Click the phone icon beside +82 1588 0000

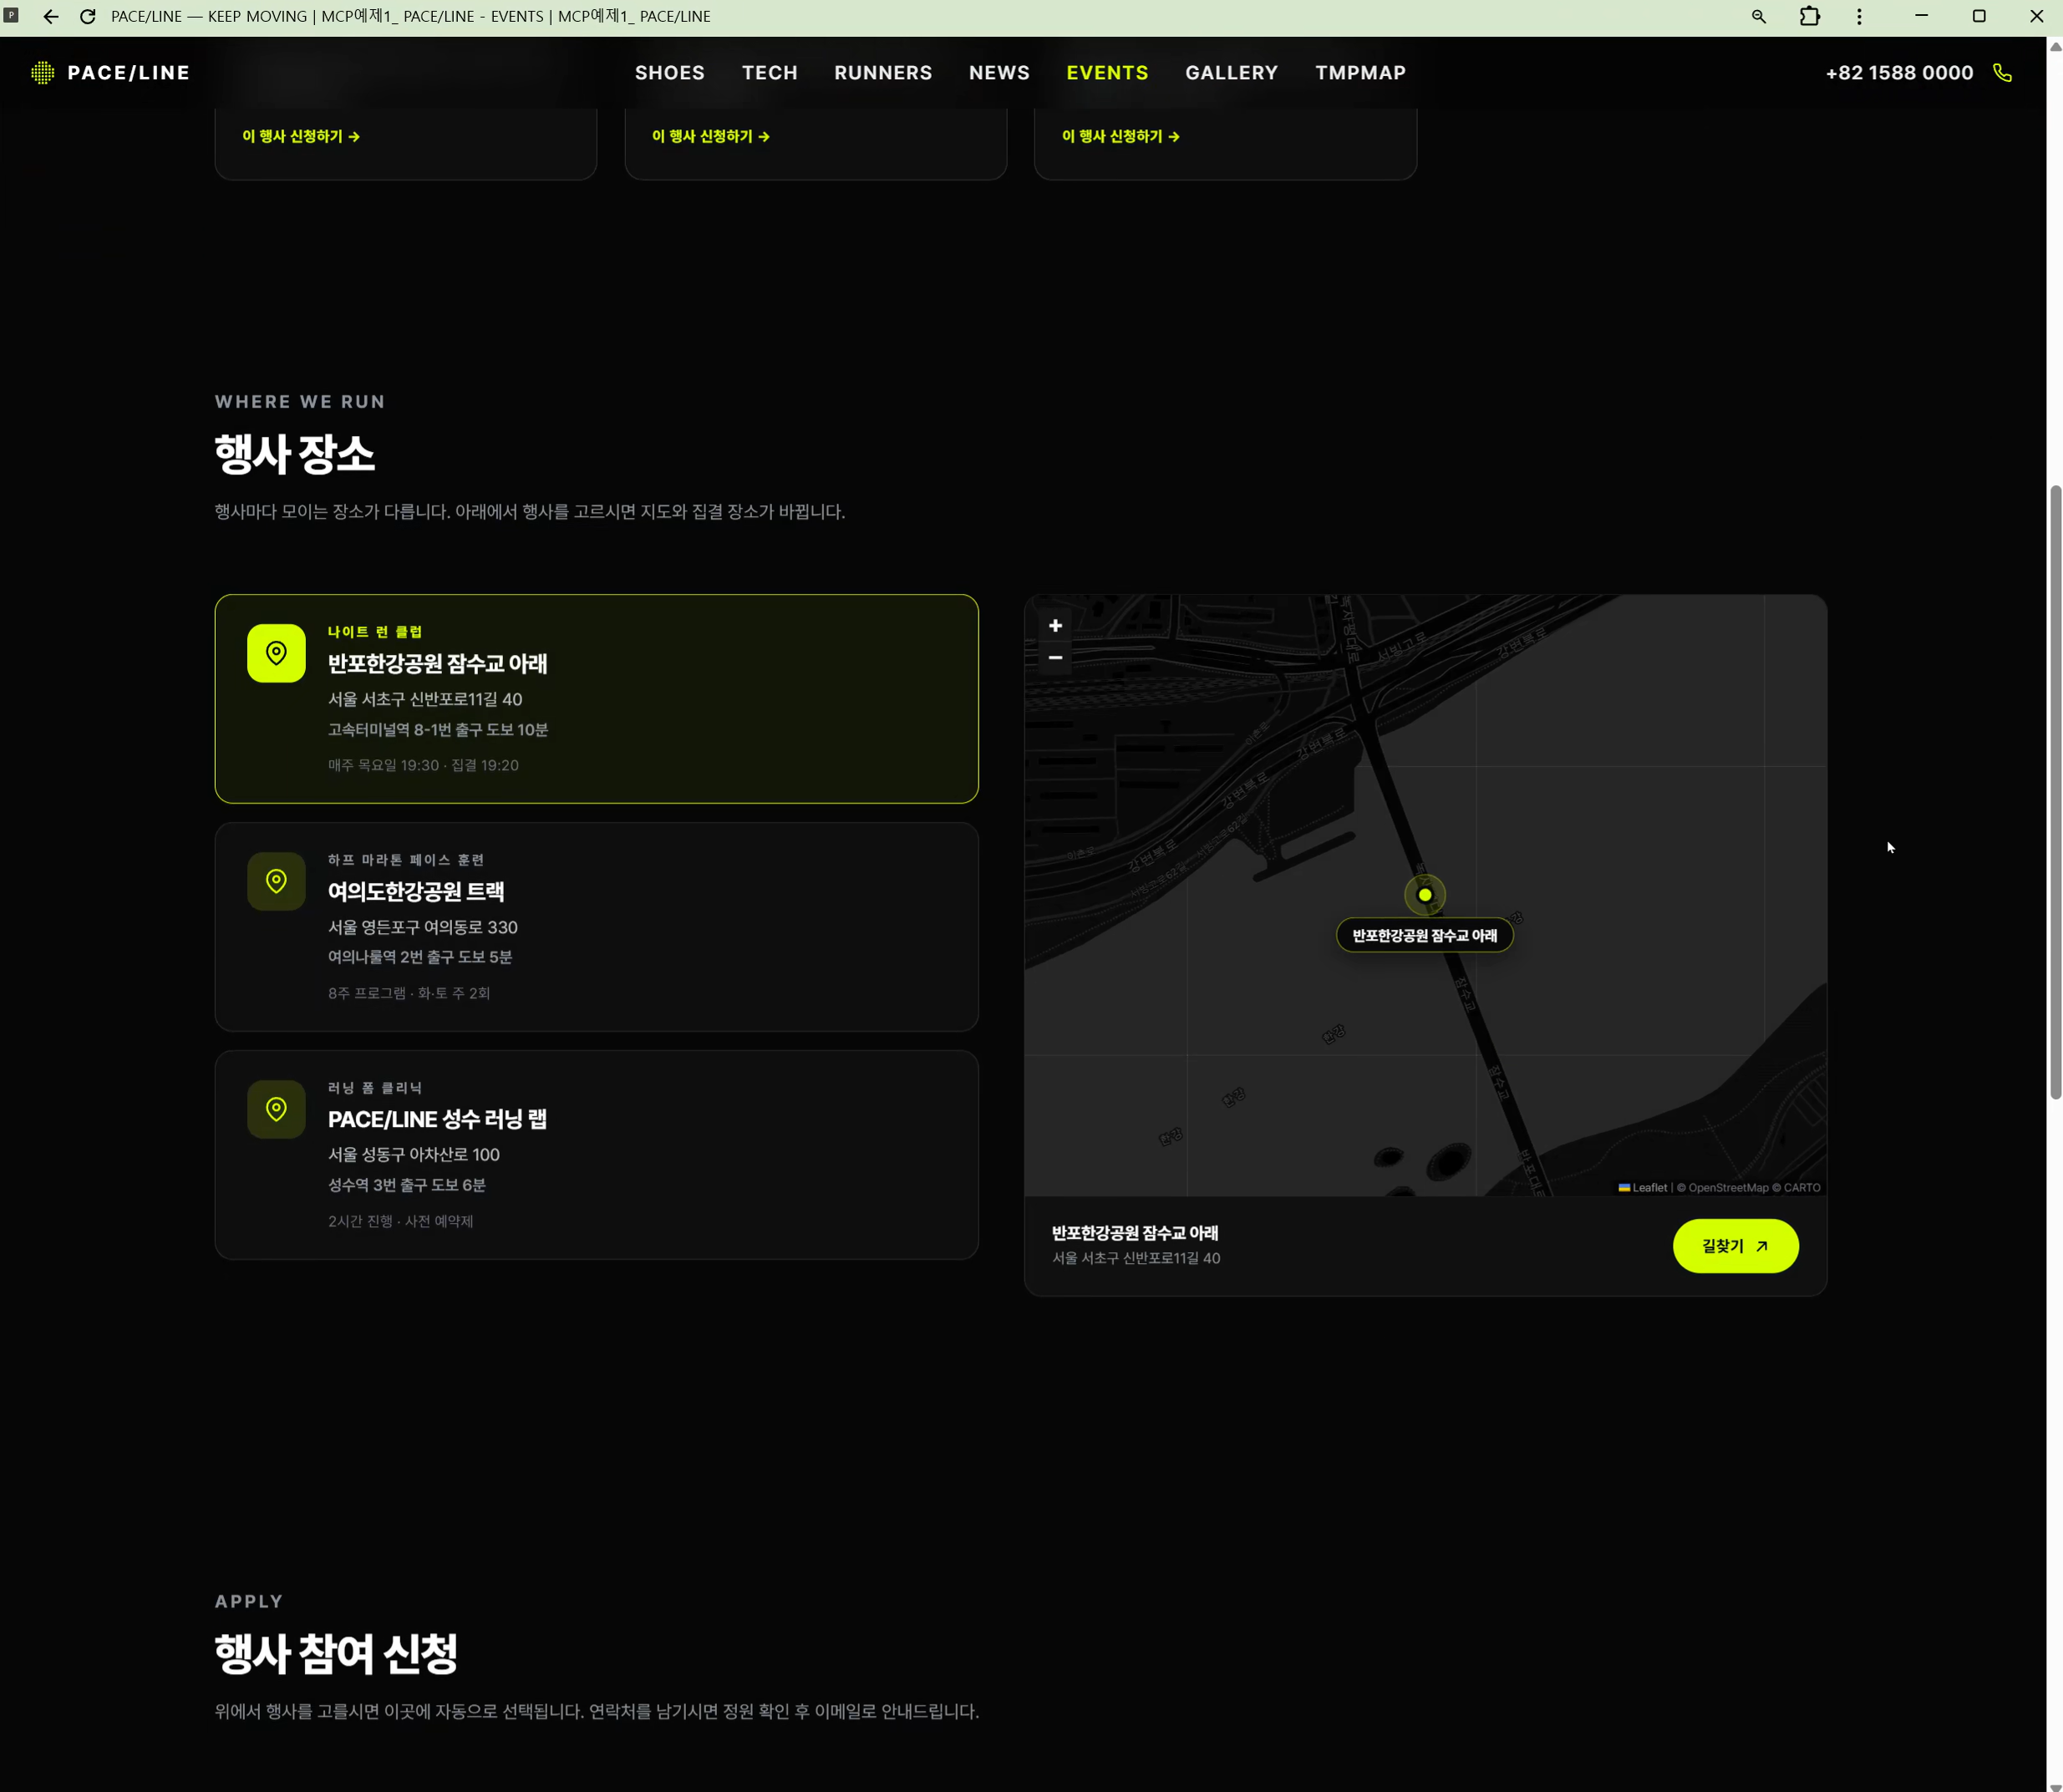click(x=2002, y=73)
